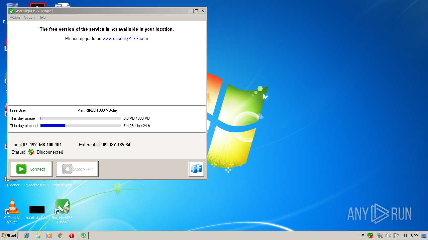This screenshot has height=240, width=428.
Task: Click the greyed-out Disconnect button
Action: pyautogui.click(x=77, y=169)
